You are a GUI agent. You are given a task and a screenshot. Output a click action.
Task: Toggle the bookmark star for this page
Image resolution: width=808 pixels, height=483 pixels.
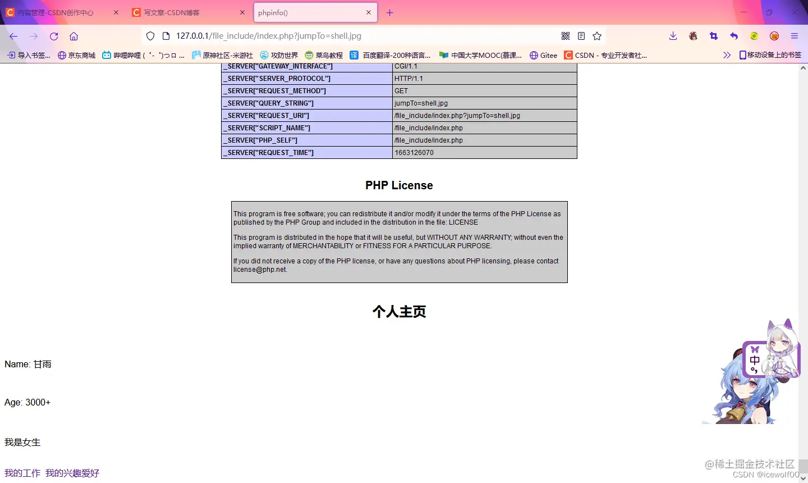pyautogui.click(x=596, y=35)
